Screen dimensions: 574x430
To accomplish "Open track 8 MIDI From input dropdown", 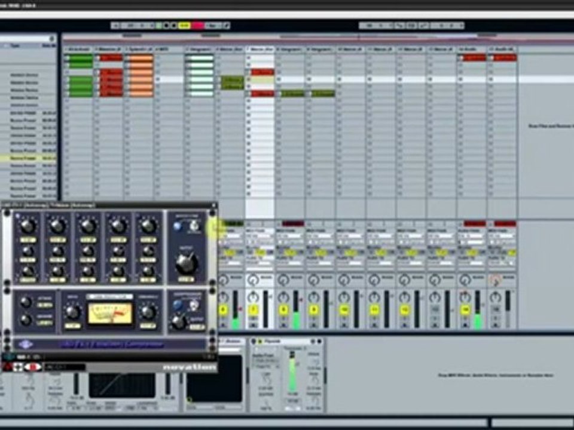I will click(289, 236).
